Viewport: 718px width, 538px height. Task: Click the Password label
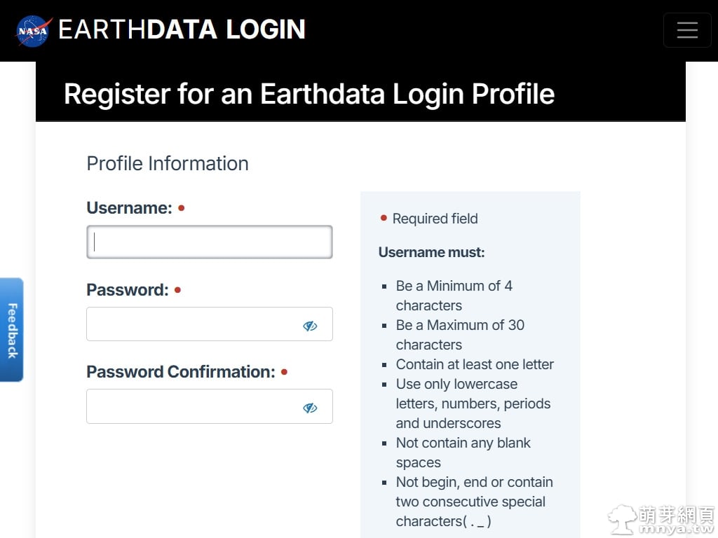pos(128,290)
